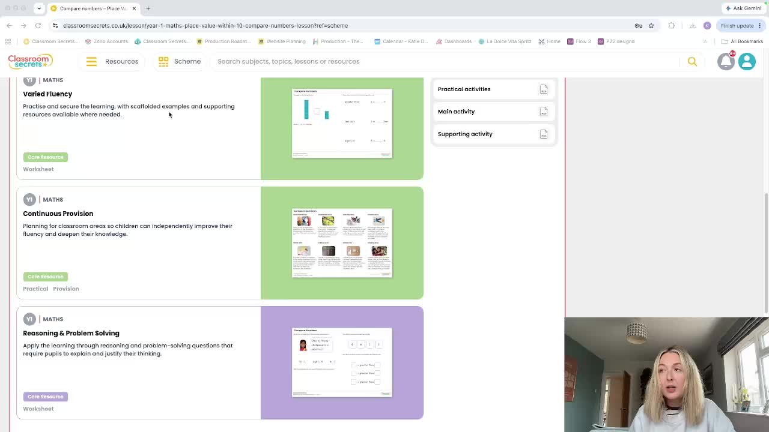Open the browser extensions puzzle icon
This screenshot has width=769, height=432.
672,26
